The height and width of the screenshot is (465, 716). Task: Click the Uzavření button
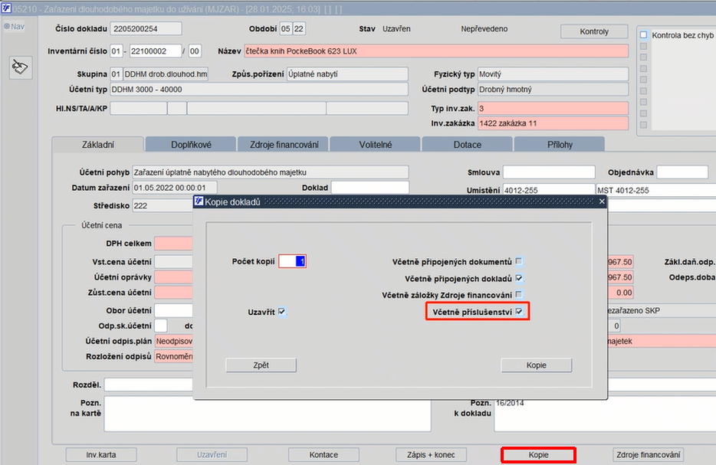click(x=212, y=454)
